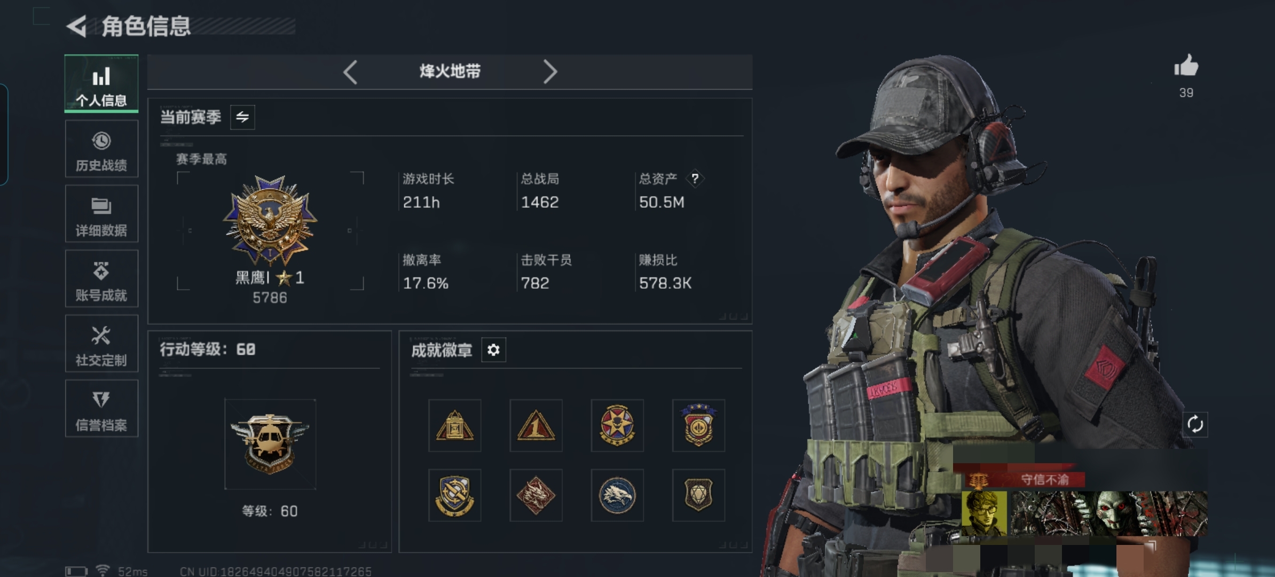
Task: Open the 历史战绩 tab
Action: 101,149
